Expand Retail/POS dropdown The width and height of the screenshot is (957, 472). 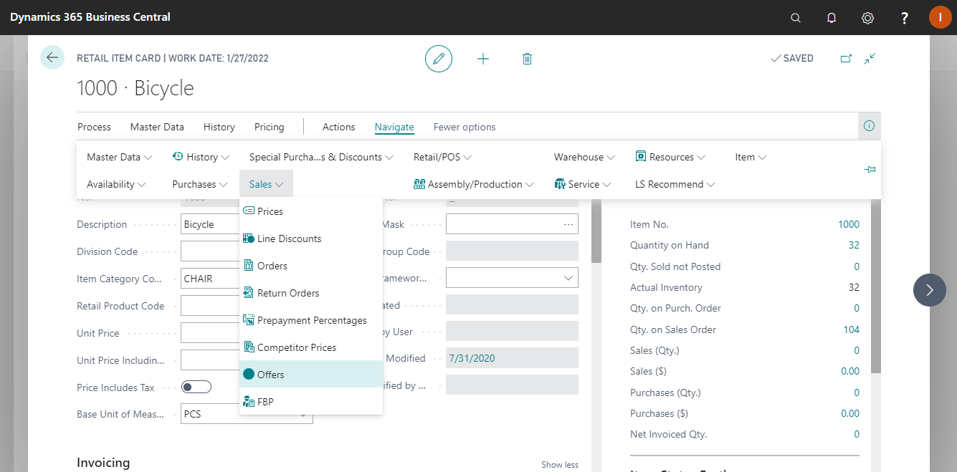tap(442, 157)
